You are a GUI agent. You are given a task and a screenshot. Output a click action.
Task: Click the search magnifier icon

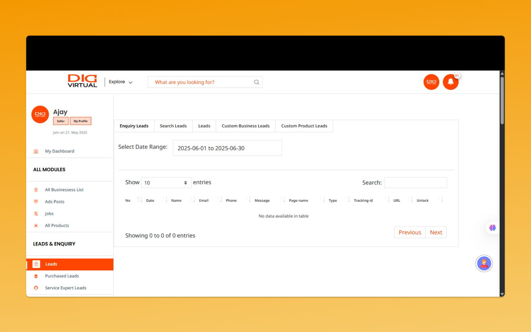[x=257, y=82]
